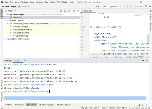Toggle Project tool window sidebar button
152x109 pixels.
[x=2, y=13]
